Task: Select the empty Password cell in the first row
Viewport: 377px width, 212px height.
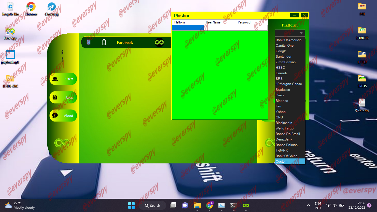Action: [252, 28]
